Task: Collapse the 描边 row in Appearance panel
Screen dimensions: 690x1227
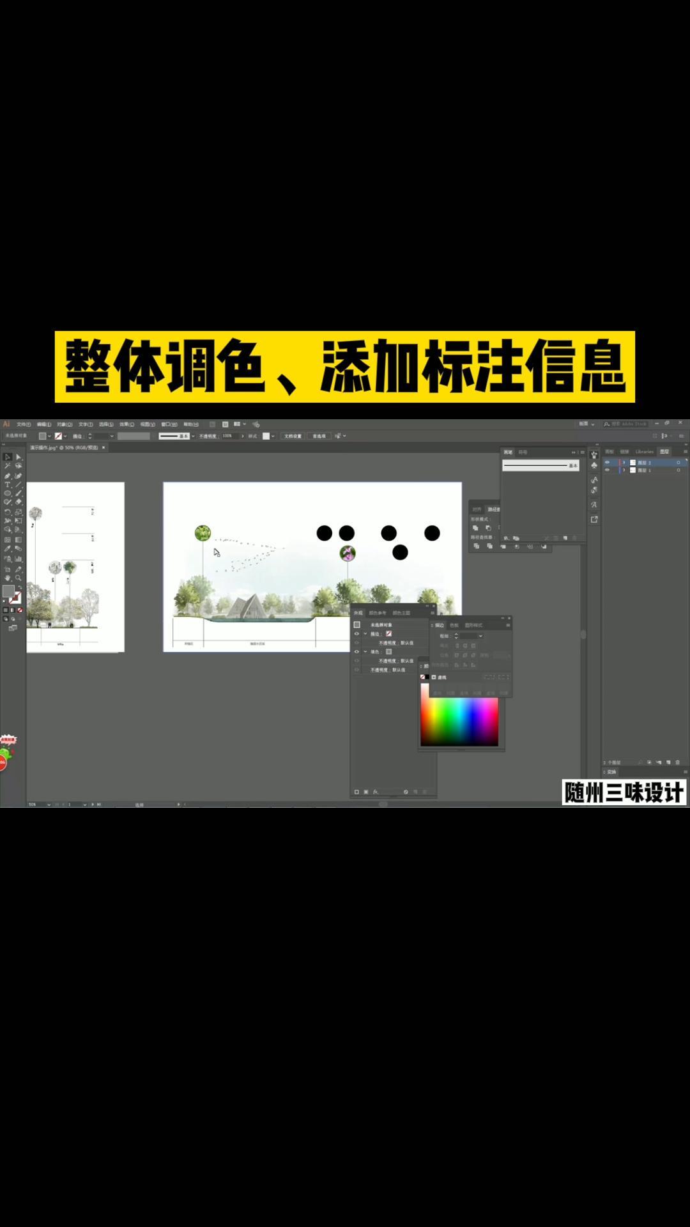Action: [365, 633]
